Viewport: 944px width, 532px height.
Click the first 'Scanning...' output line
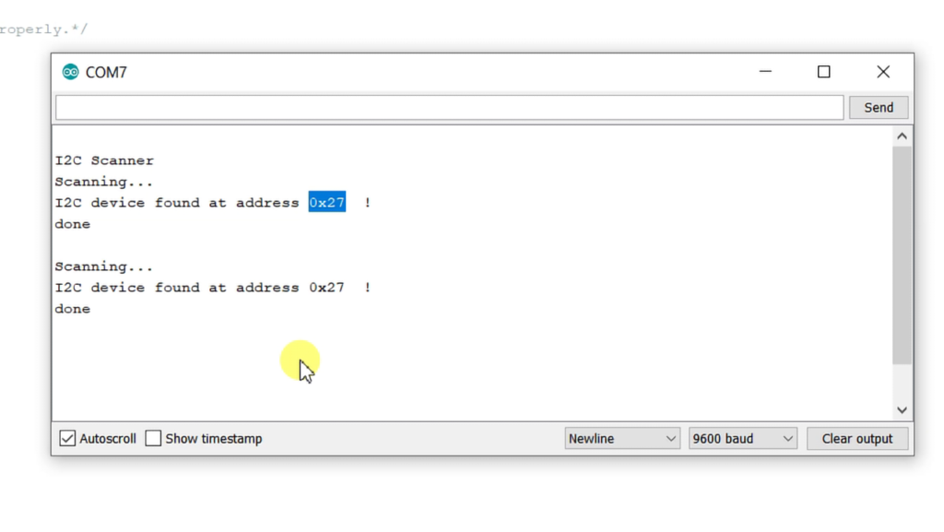[x=103, y=182]
